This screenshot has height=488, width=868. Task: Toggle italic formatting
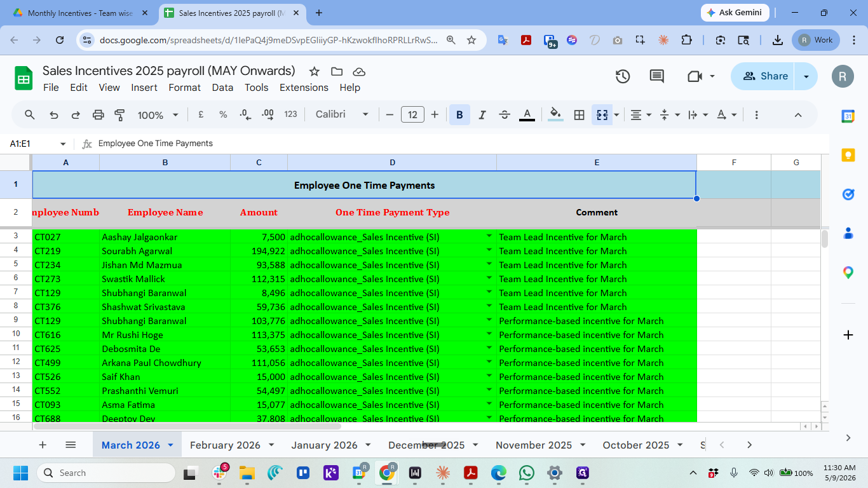[482, 115]
